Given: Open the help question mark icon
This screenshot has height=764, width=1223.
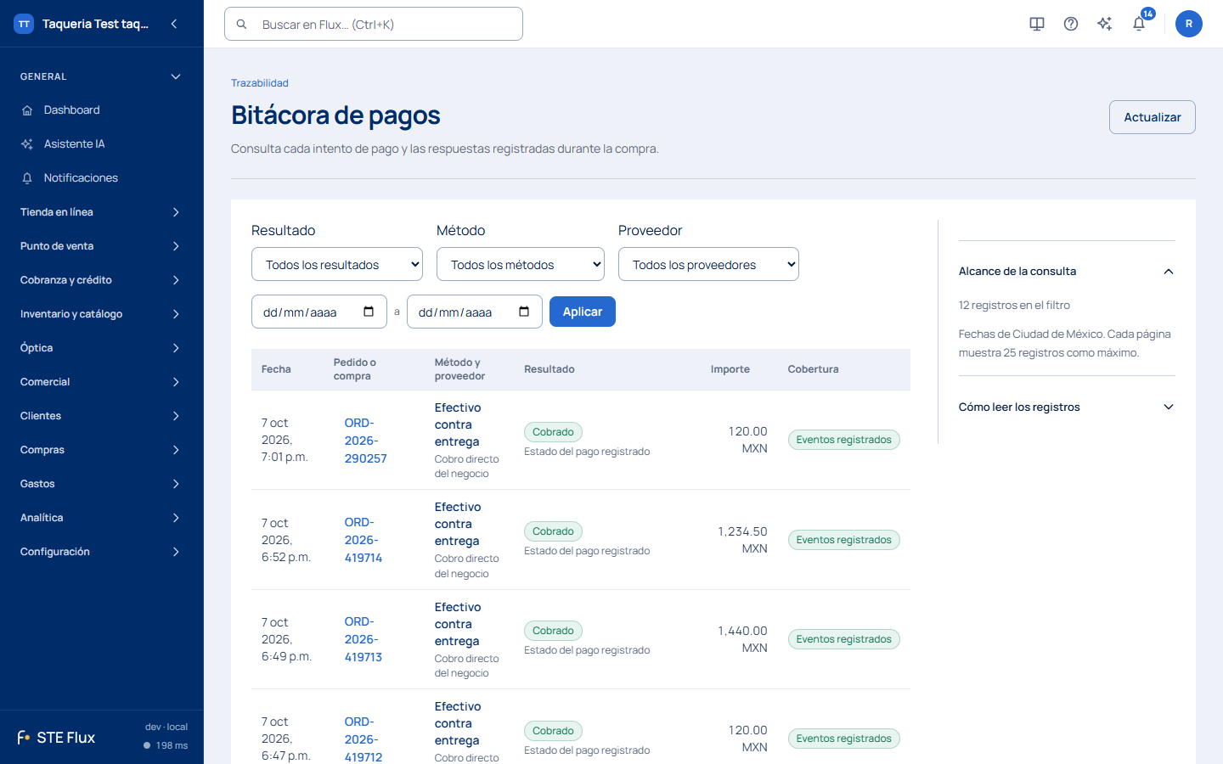Looking at the screenshot, I should click(x=1071, y=24).
